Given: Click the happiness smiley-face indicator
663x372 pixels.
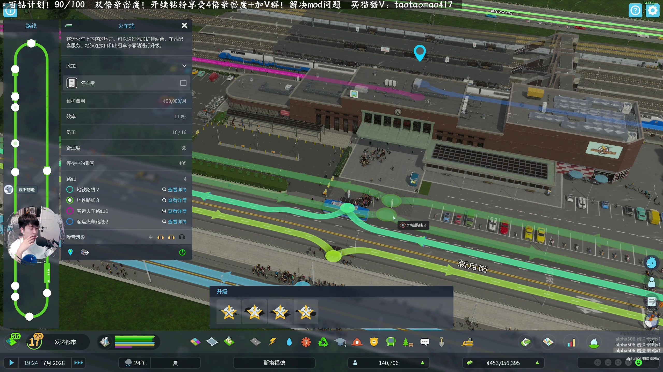Looking at the screenshot, I should click(639, 363).
